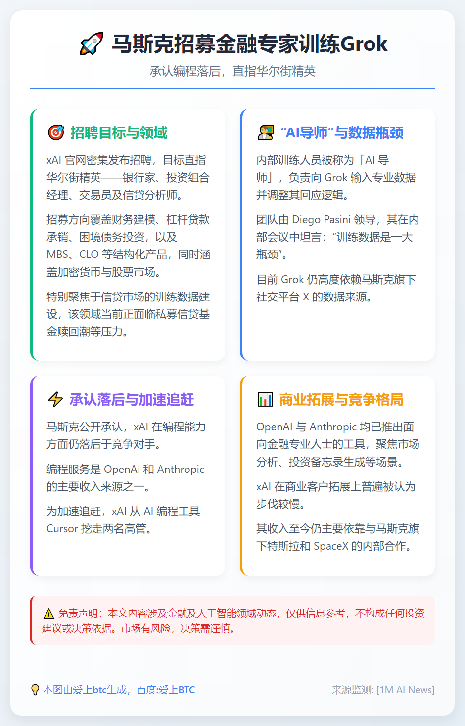465x726 pixels.
Task: Click the warning triangle icon in the disclaimer
Action: pyautogui.click(x=48, y=614)
